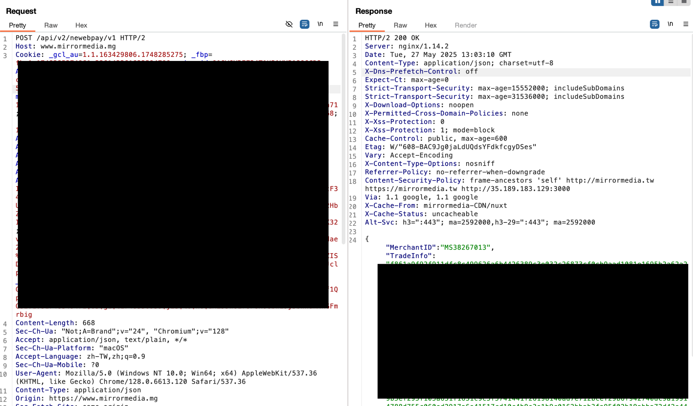
Task: Click 'Referrer-Policy: no-referrer-when-downgrade' header
Action: [x=455, y=172]
